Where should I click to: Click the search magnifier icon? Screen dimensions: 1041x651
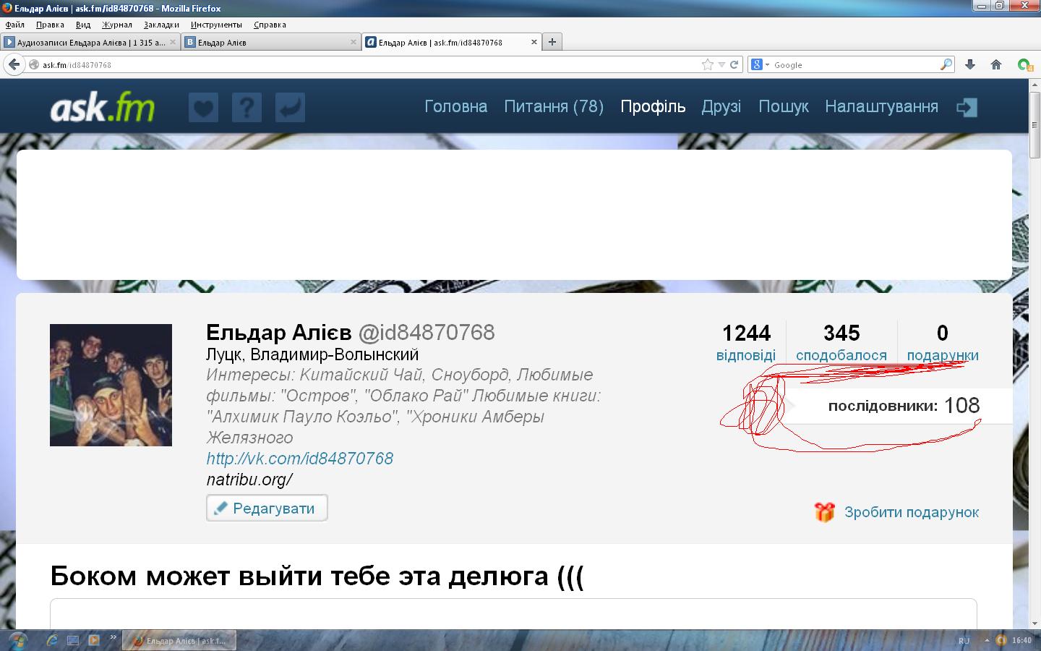click(x=946, y=64)
